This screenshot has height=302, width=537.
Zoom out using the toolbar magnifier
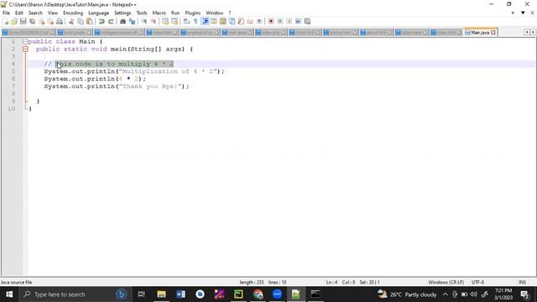click(x=154, y=21)
